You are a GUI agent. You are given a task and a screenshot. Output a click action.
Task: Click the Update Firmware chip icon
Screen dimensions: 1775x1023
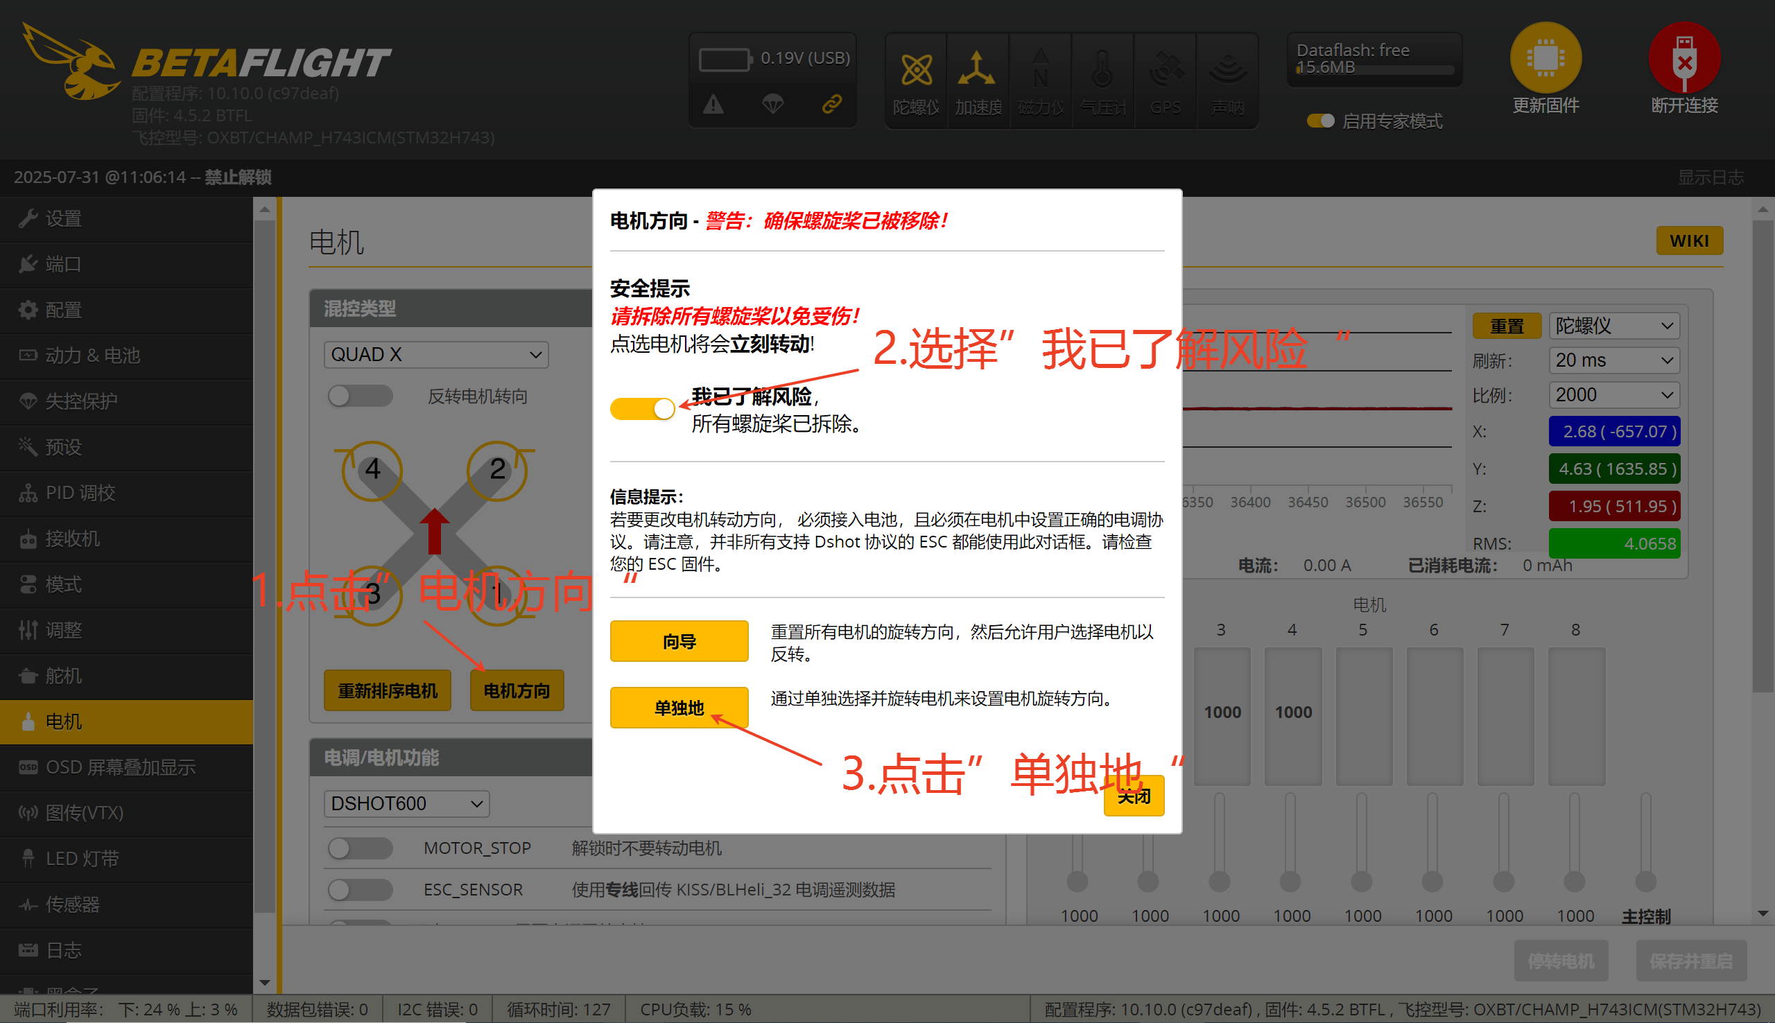(x=1545, y=58)
